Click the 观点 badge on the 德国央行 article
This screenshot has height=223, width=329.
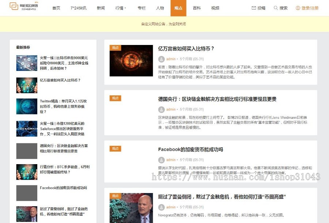click(x=116, y=98)
